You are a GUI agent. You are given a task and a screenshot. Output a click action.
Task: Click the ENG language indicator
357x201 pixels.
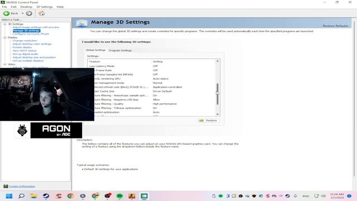(306, 196)
